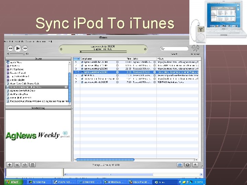Click the Next track (fast-forward) button
This screenshot has width=247, height=185.
[25, 48]
